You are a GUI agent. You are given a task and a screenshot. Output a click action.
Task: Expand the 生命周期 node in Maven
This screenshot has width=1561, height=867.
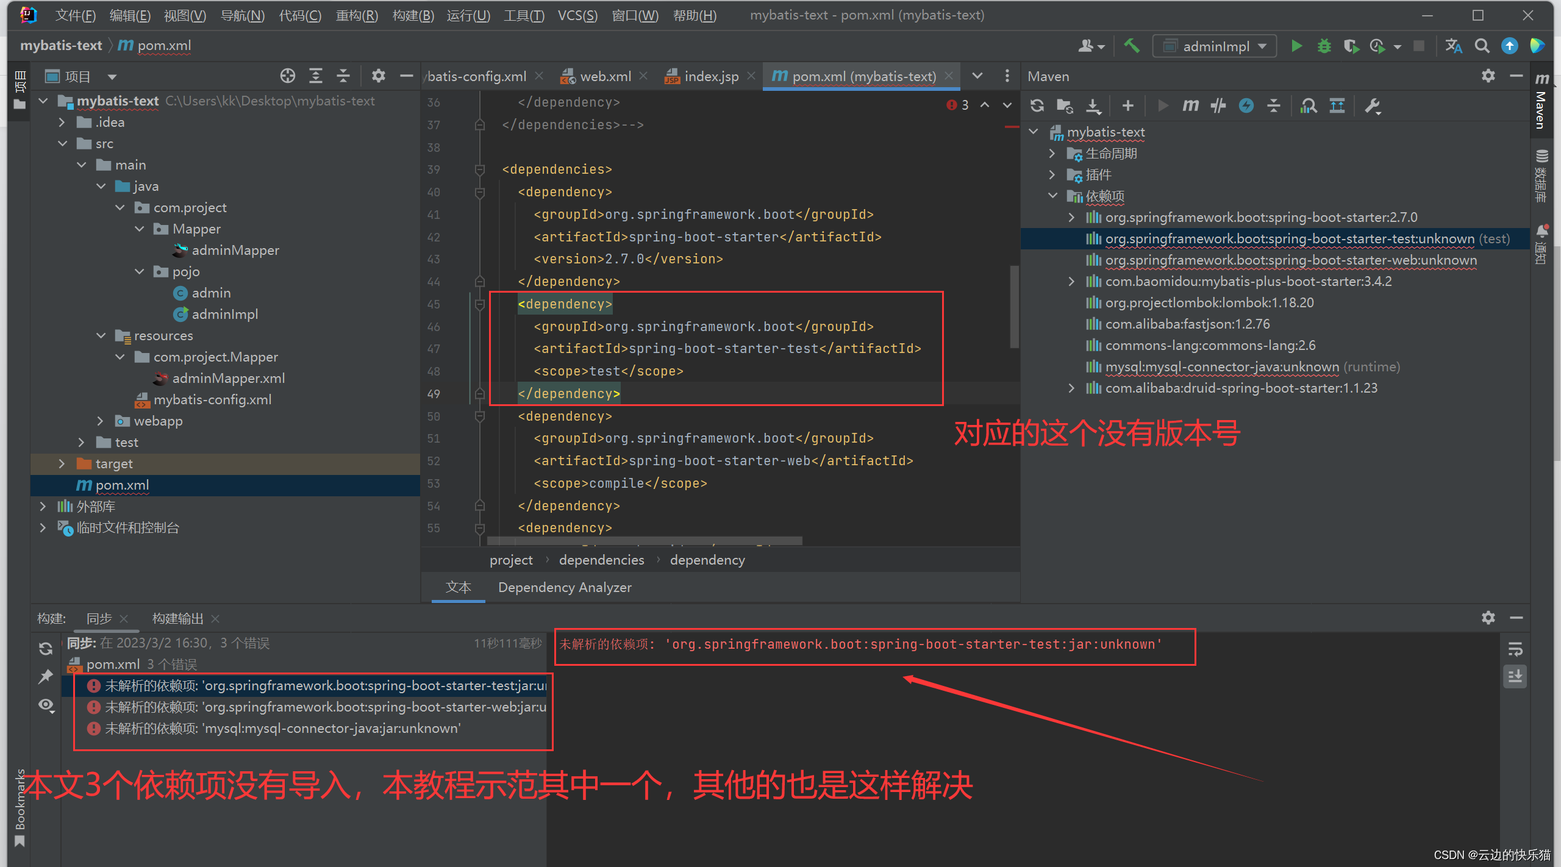pyautogui.click(x=1052, y=154)
